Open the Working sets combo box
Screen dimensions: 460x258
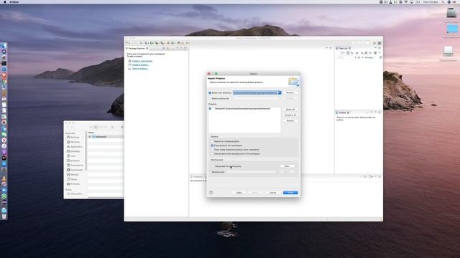pos(252,172)
